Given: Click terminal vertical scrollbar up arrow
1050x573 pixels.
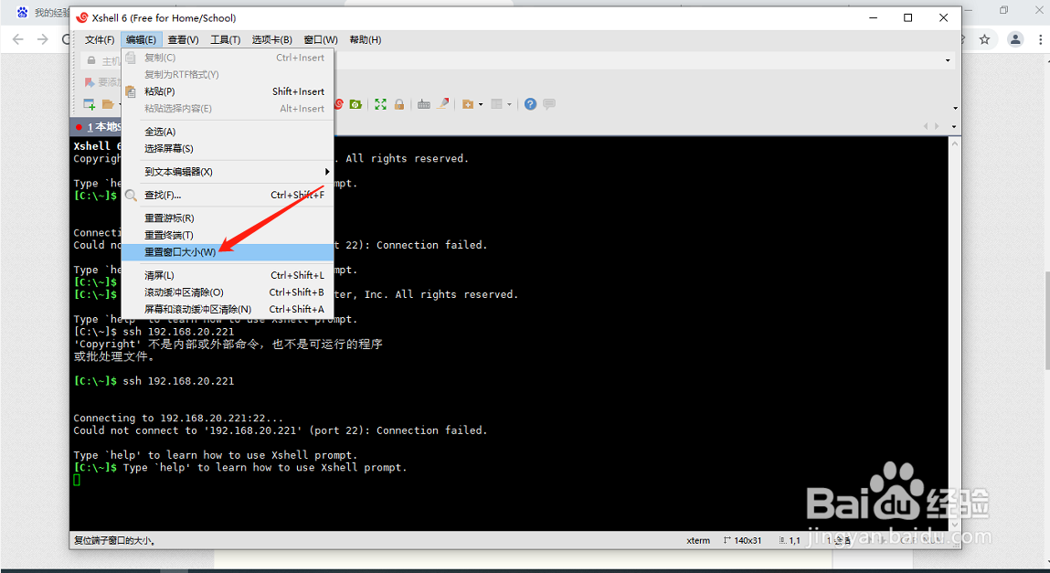Looking at the screenshot, I should pos(955,143).
